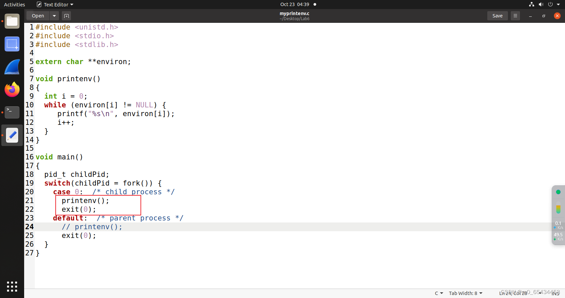Open the hamburger menu in the header

(x=515, y=16)
